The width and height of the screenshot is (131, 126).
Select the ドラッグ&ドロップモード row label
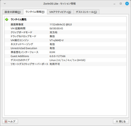tap(23, 36)
